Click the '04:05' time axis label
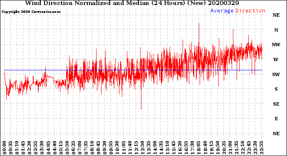 click(48, 148)
